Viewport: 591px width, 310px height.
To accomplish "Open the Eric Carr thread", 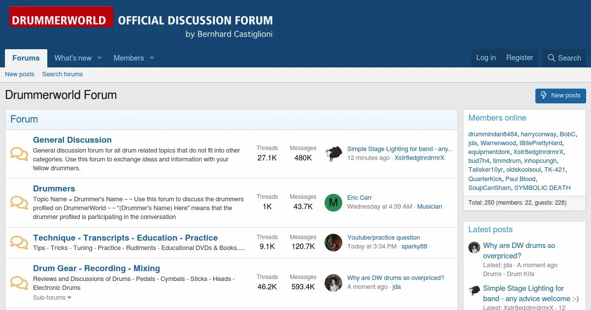I will pyautogui.click(x=360, y=198).
